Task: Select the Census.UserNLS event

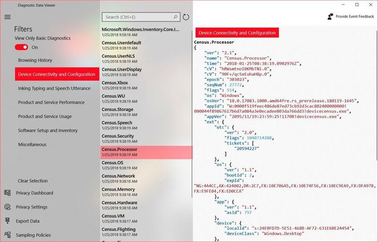Action: point(146,59)
